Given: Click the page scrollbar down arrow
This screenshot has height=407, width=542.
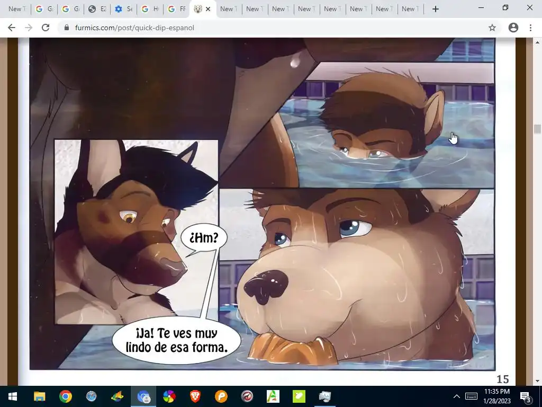Looking at the screenshot, I should [x=537, y=381].
